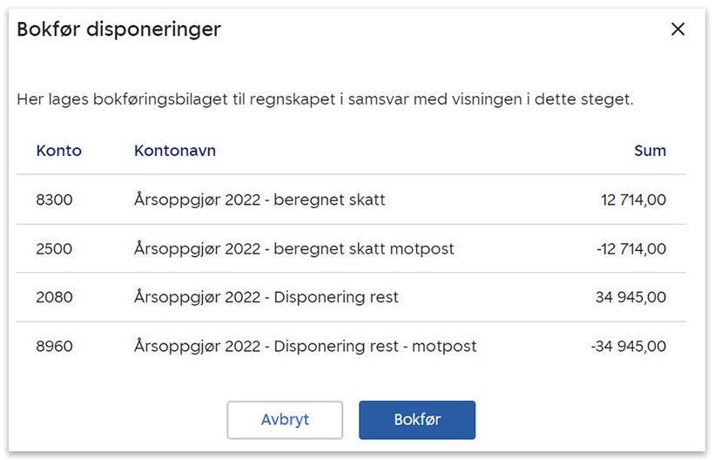Click the Sum column header
Image resolution: width=714 pixels, height=460 pixels.
650,151
